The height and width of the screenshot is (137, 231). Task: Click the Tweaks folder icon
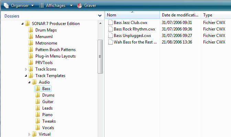tap(37, 121)
